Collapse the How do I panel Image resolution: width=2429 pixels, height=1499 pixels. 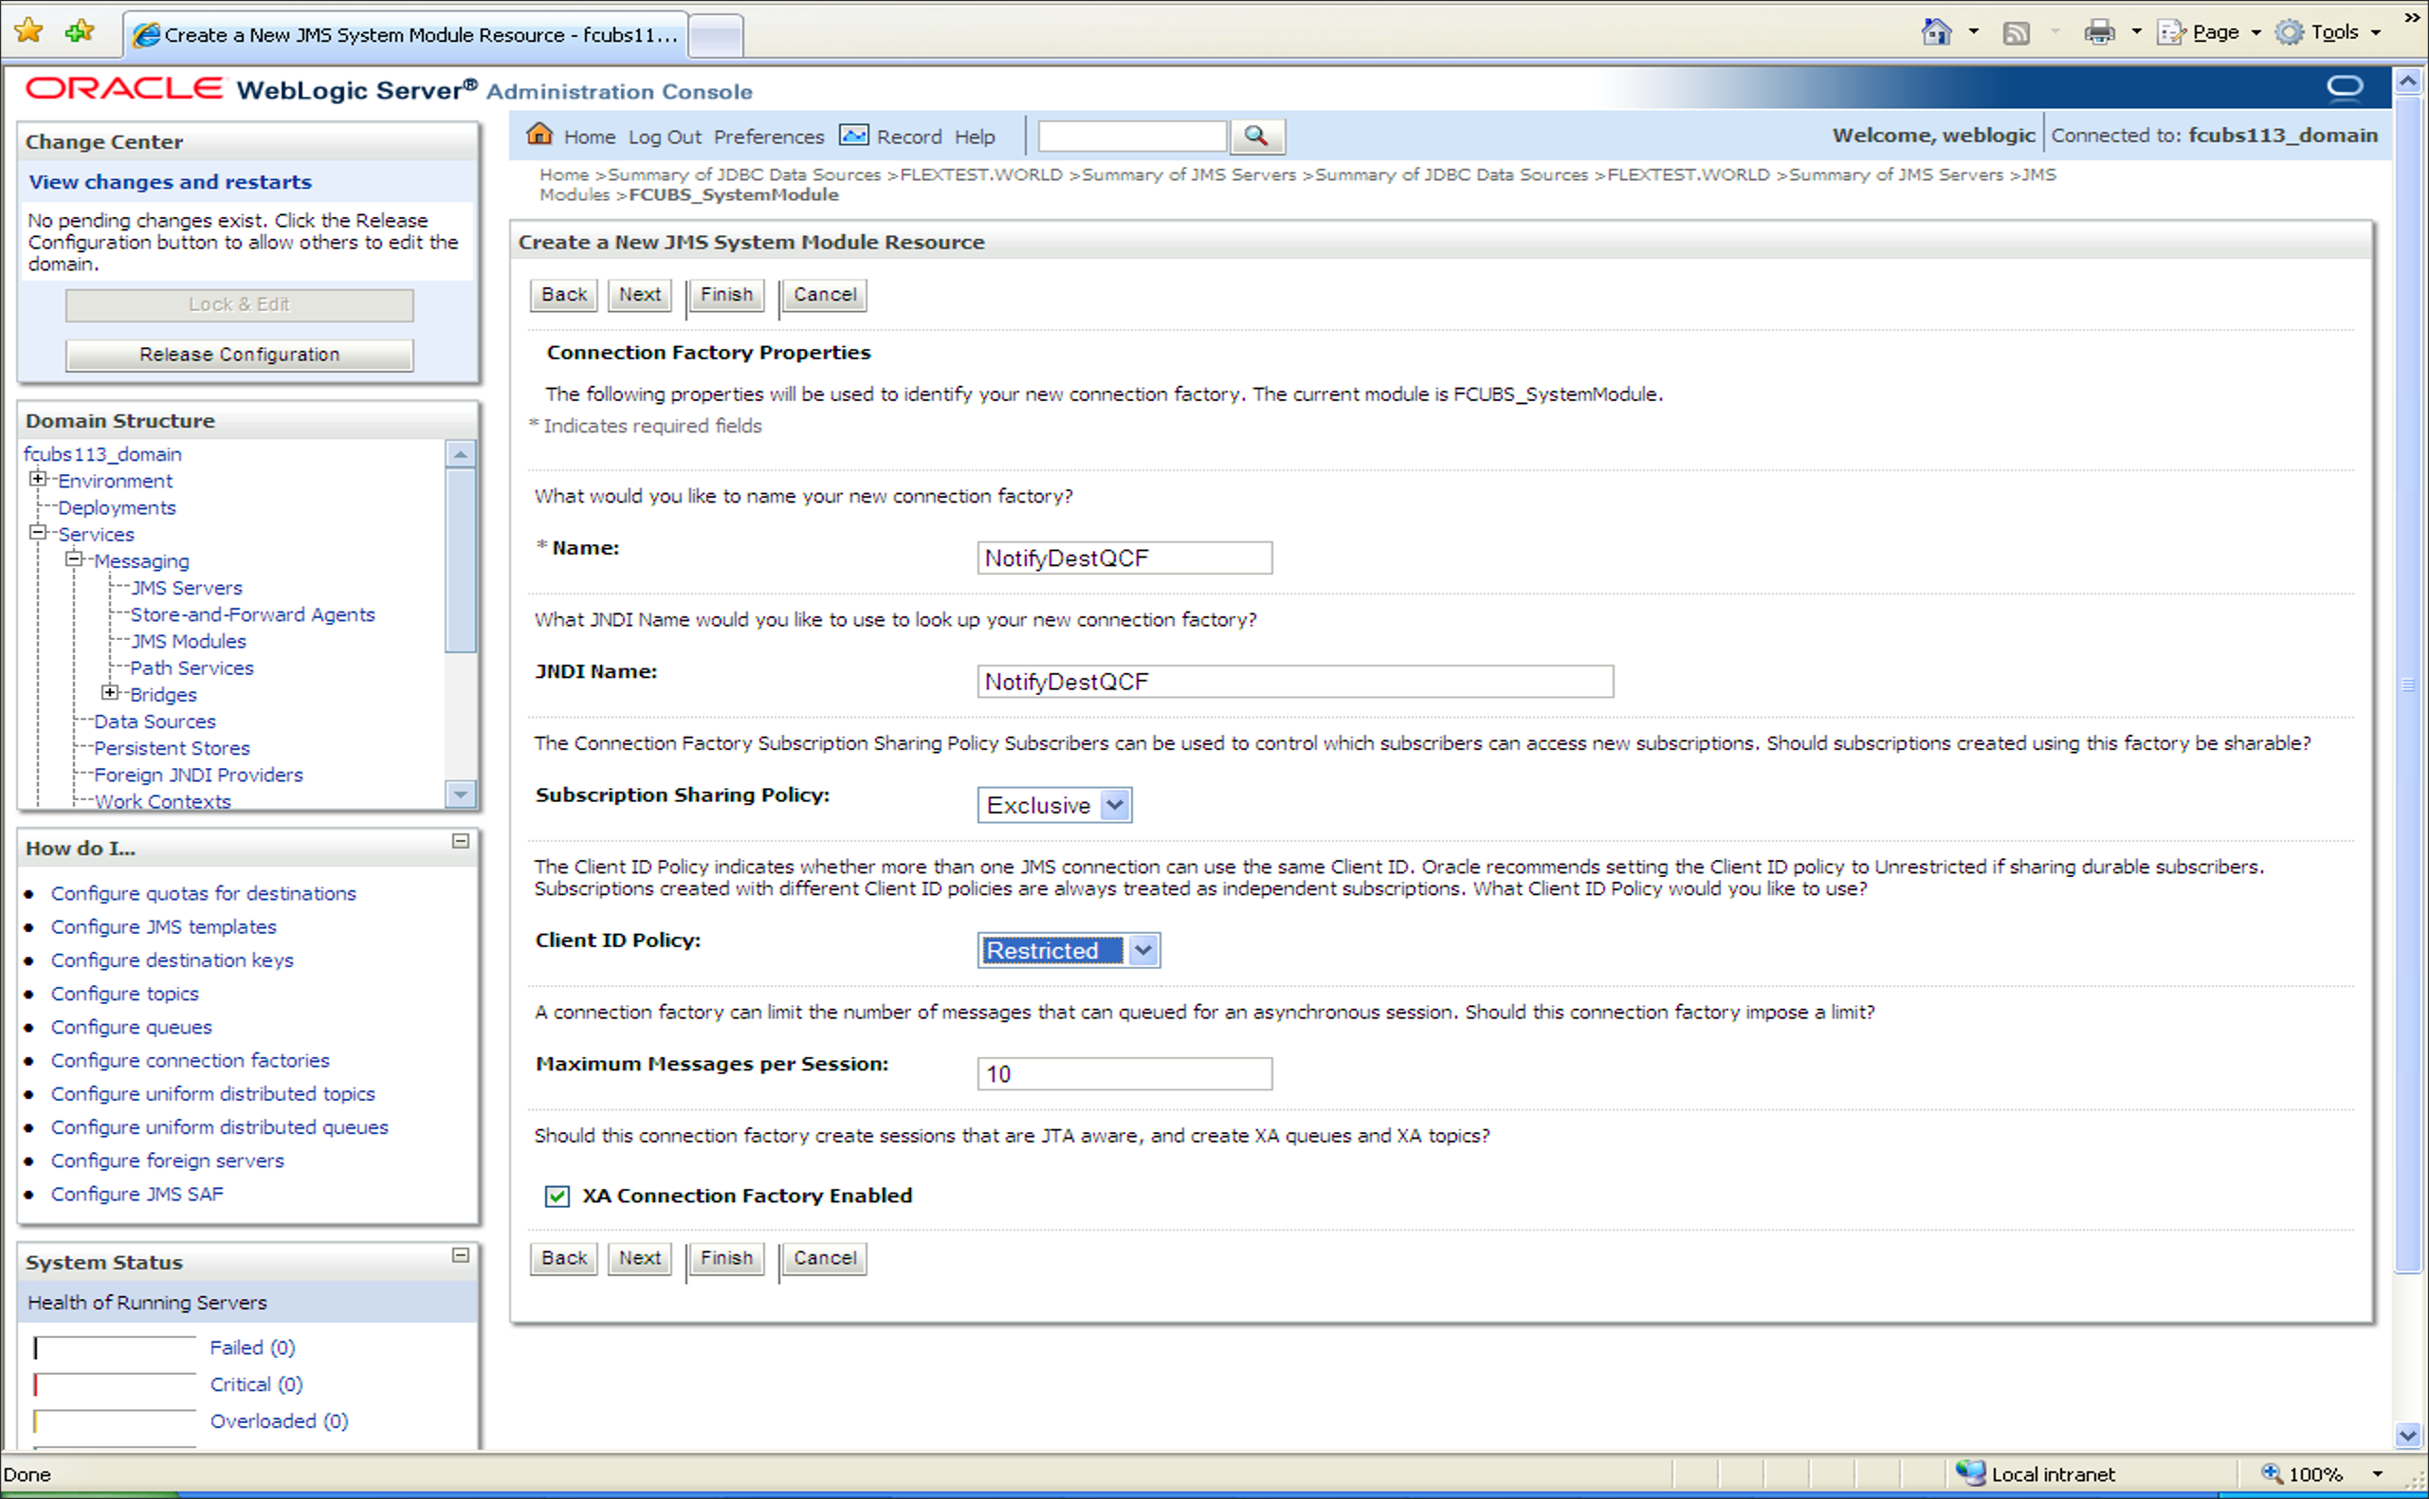coord(461,842)
